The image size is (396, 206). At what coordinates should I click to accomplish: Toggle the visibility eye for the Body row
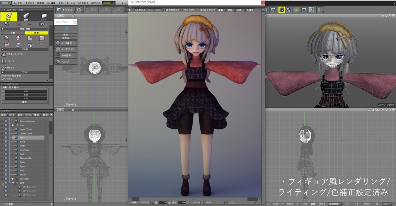[x=2, y=162]
